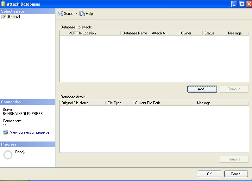This screenshot has height=181, width=252.
Task: Click the connection properties icon
Action: (5, 132)
